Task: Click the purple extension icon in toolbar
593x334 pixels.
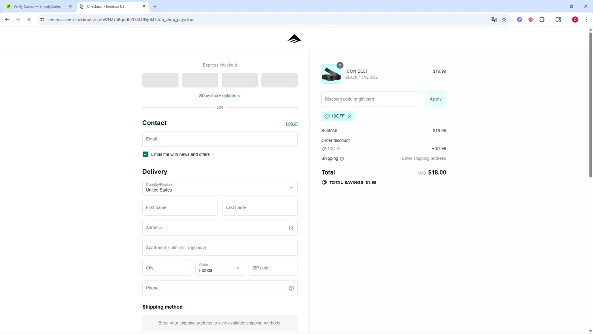Action: [x=519, y=19]
